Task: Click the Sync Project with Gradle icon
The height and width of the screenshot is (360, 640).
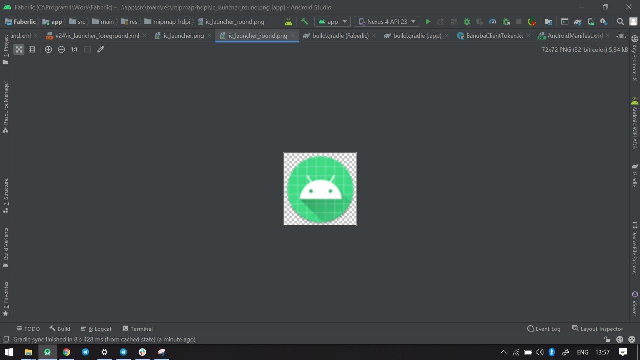Action: point(577,21)
